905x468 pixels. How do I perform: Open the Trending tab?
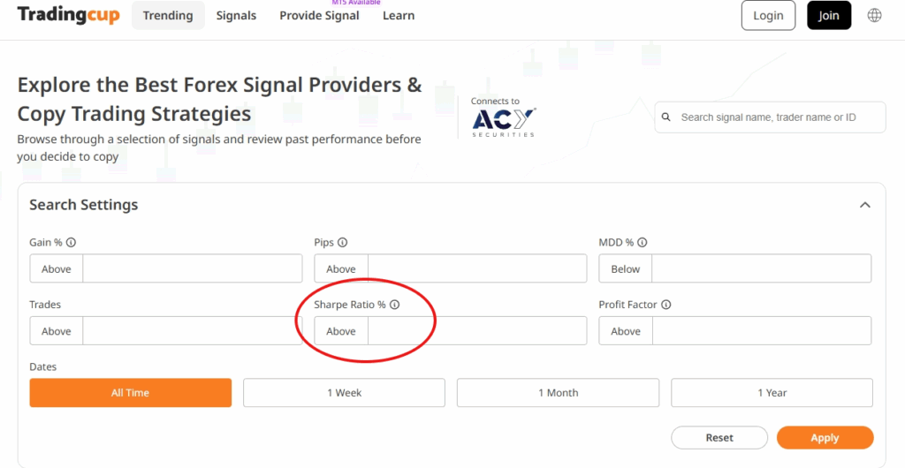pyautogui.click(x=168, y=15)
